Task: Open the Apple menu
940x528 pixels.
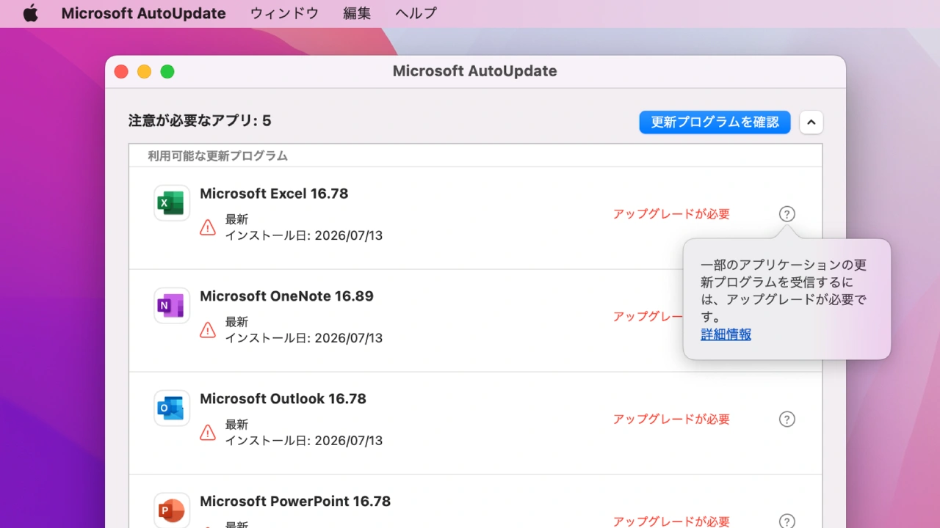Action: pos(30,13)
